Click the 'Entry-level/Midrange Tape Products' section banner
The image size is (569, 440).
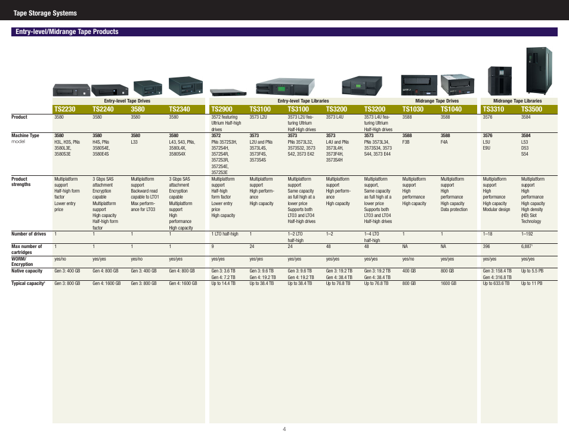coord(284,32)
